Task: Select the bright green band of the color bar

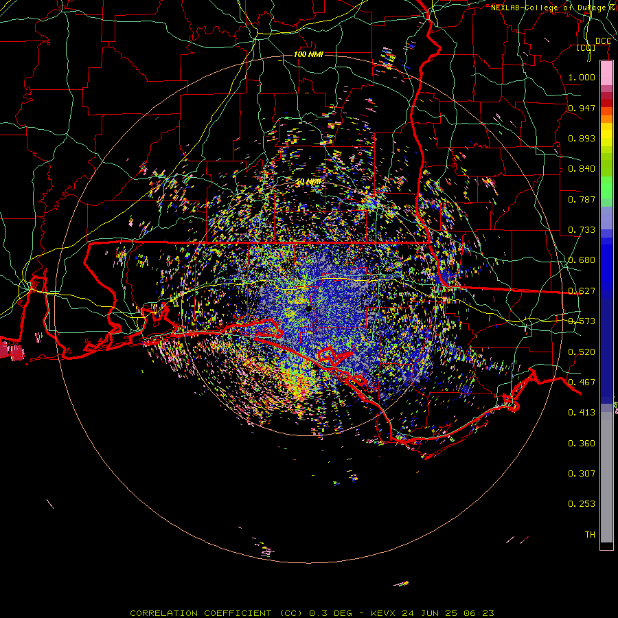Action: click(x=606, y=187)
